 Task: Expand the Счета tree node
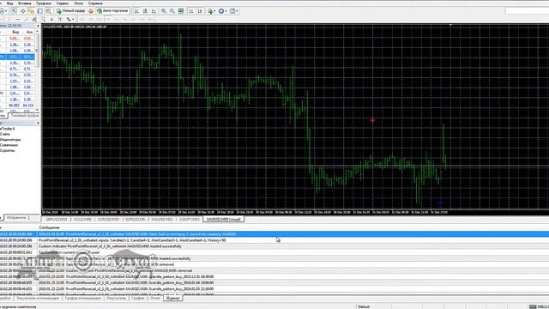click(x=5, y=134)
